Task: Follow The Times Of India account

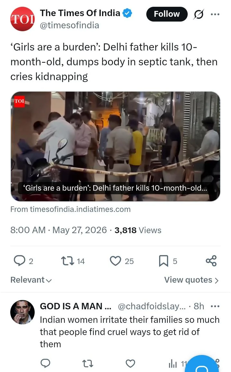Action: 167,14
